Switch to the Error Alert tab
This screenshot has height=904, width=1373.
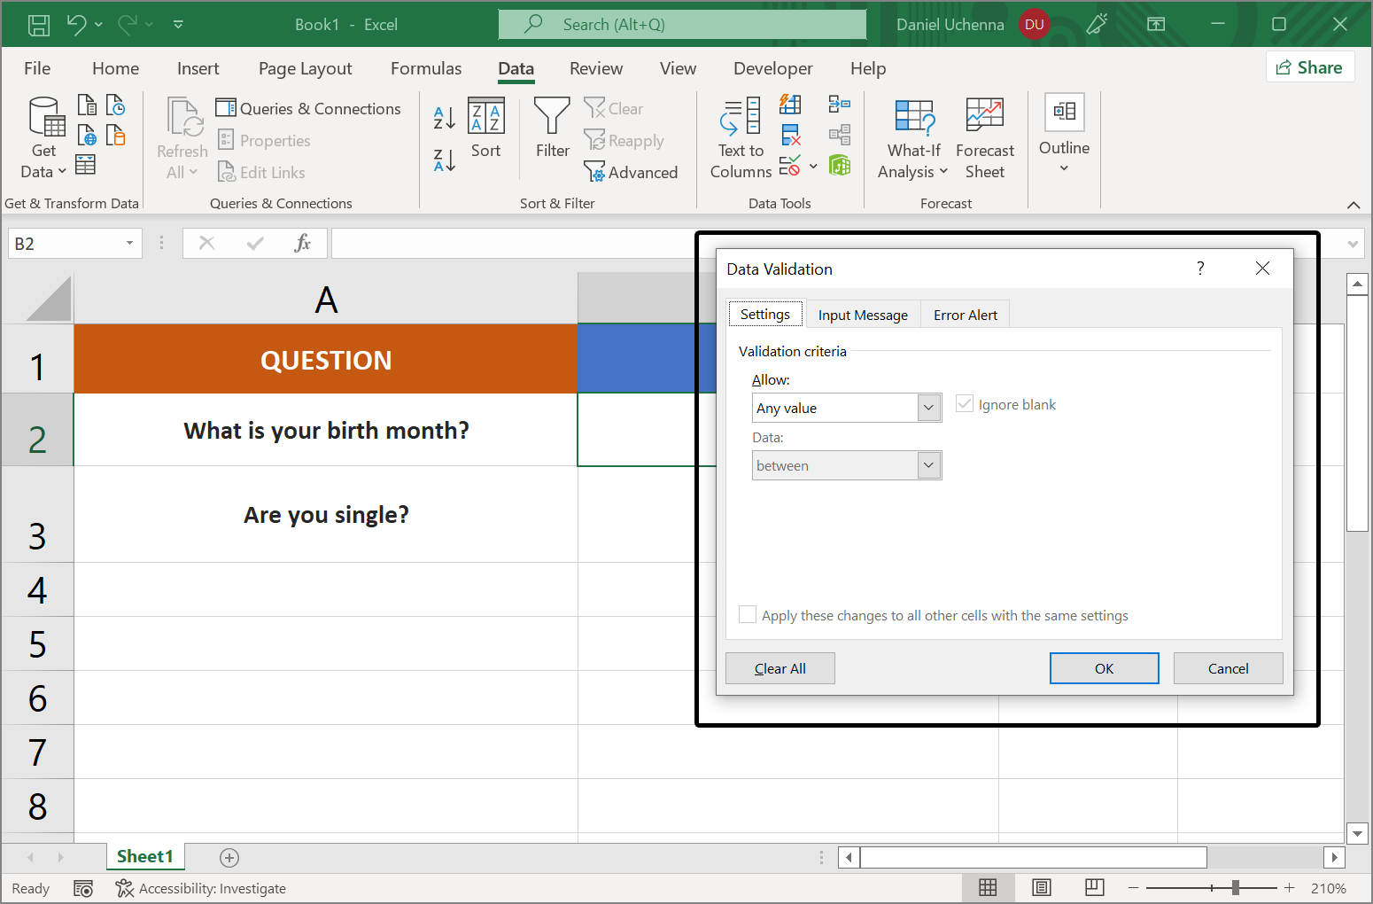pyautogui.click(x=965, y=313)
